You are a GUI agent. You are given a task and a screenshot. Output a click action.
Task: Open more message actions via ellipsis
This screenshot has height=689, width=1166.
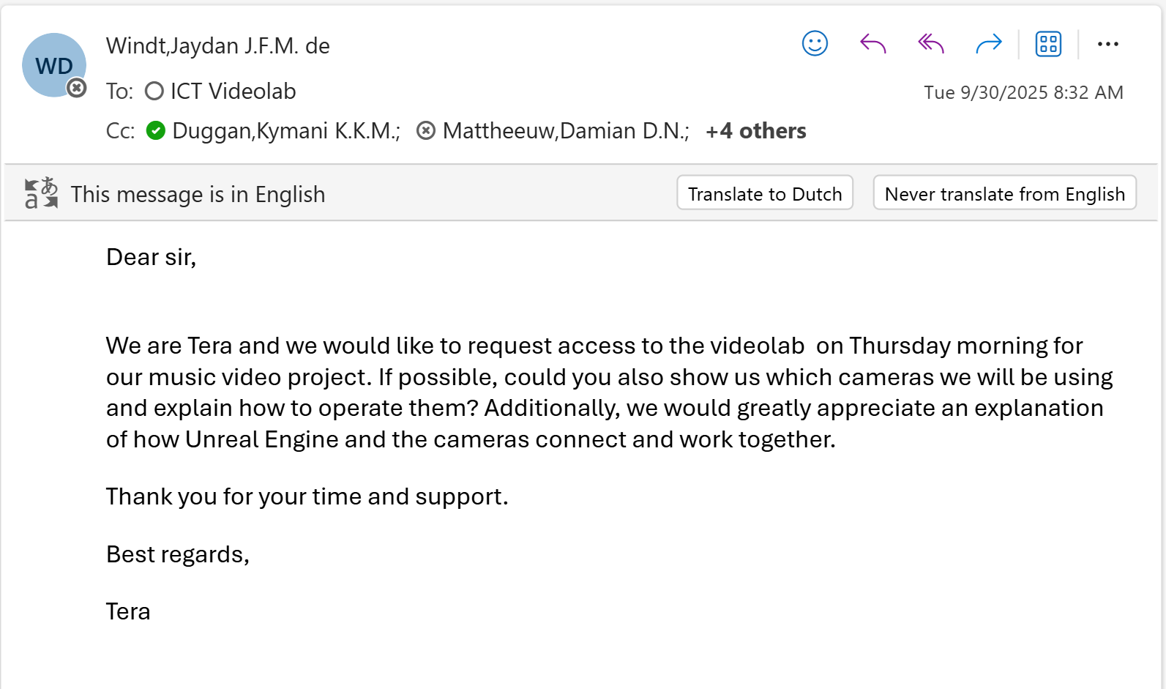(x=1107, y=44)
